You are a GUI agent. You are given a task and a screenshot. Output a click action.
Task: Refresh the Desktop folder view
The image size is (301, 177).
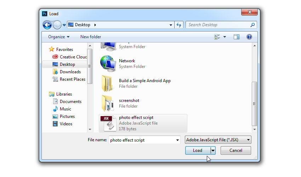179,25
